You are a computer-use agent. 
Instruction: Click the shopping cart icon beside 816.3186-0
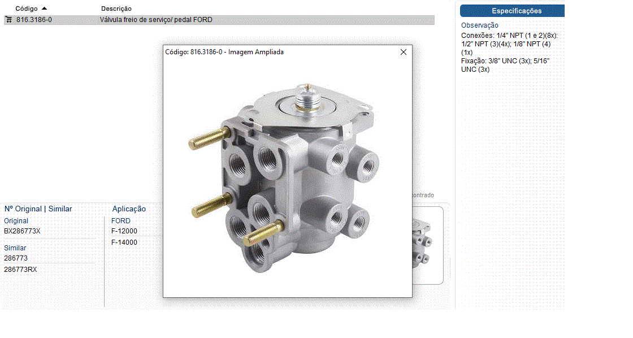8,20
